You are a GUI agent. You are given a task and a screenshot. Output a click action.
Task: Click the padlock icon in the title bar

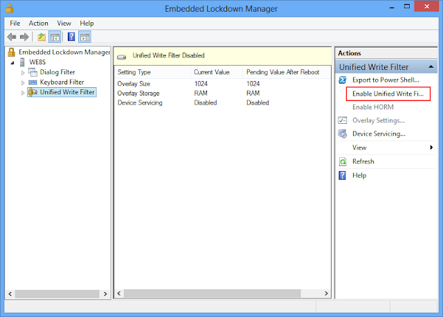tap(10, 8)
